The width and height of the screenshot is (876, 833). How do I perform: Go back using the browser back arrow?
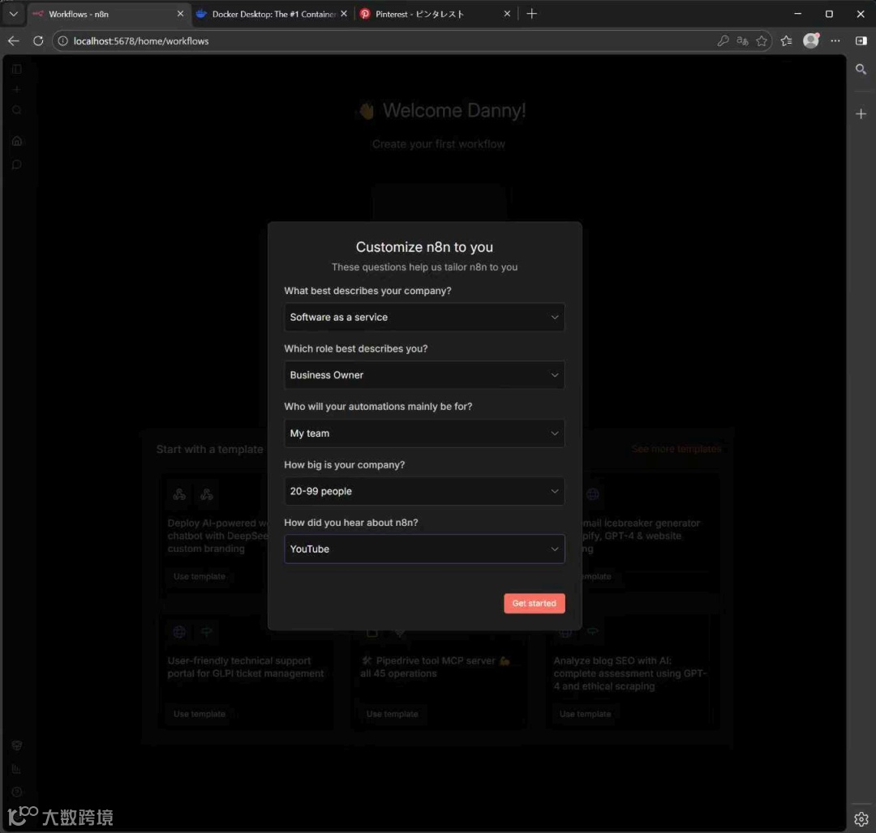point(14,41)
